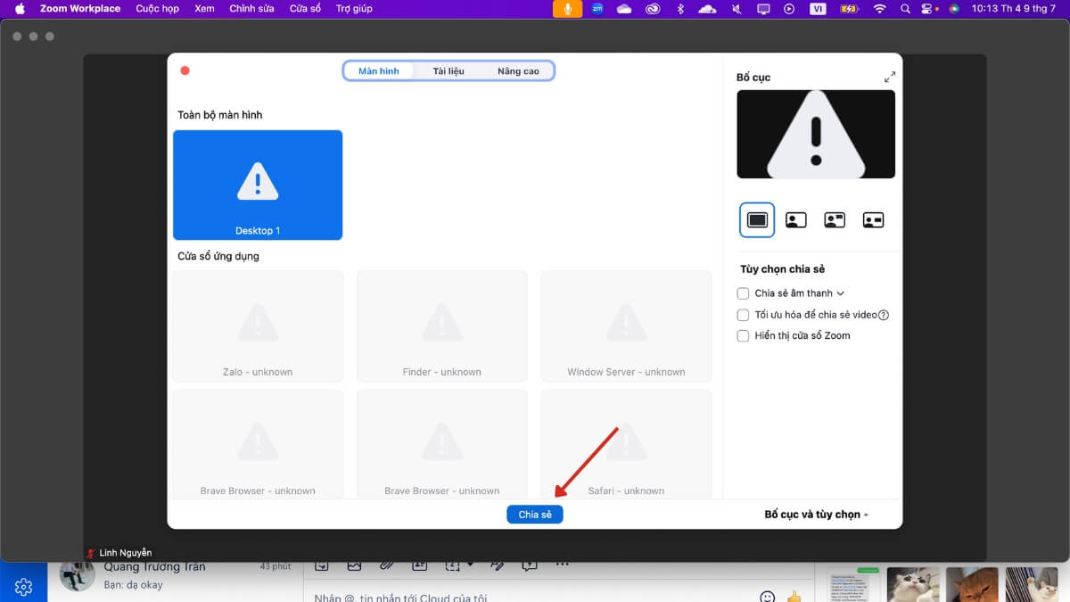Open the Cuộc họp menu

157,9
